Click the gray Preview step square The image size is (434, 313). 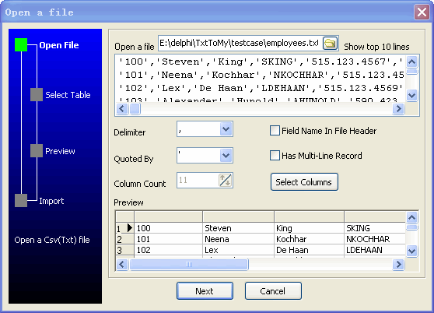tap(37, 151)
